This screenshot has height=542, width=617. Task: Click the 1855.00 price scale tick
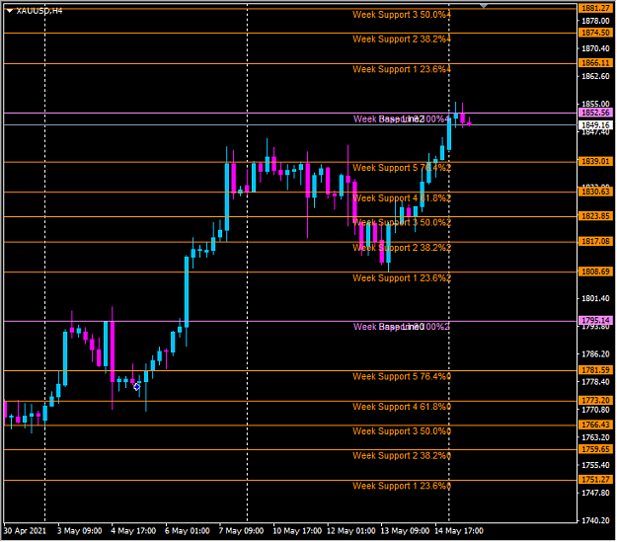click(x=595, y=104)
